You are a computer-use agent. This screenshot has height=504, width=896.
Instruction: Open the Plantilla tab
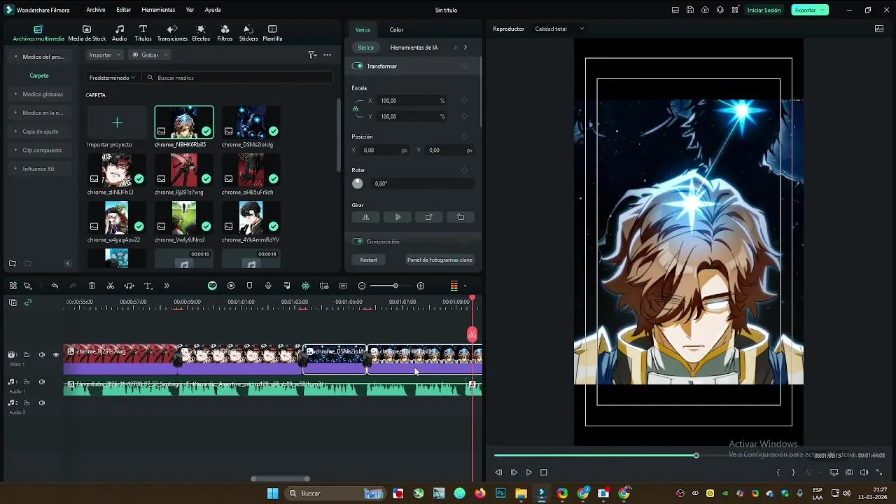(272, 33)
